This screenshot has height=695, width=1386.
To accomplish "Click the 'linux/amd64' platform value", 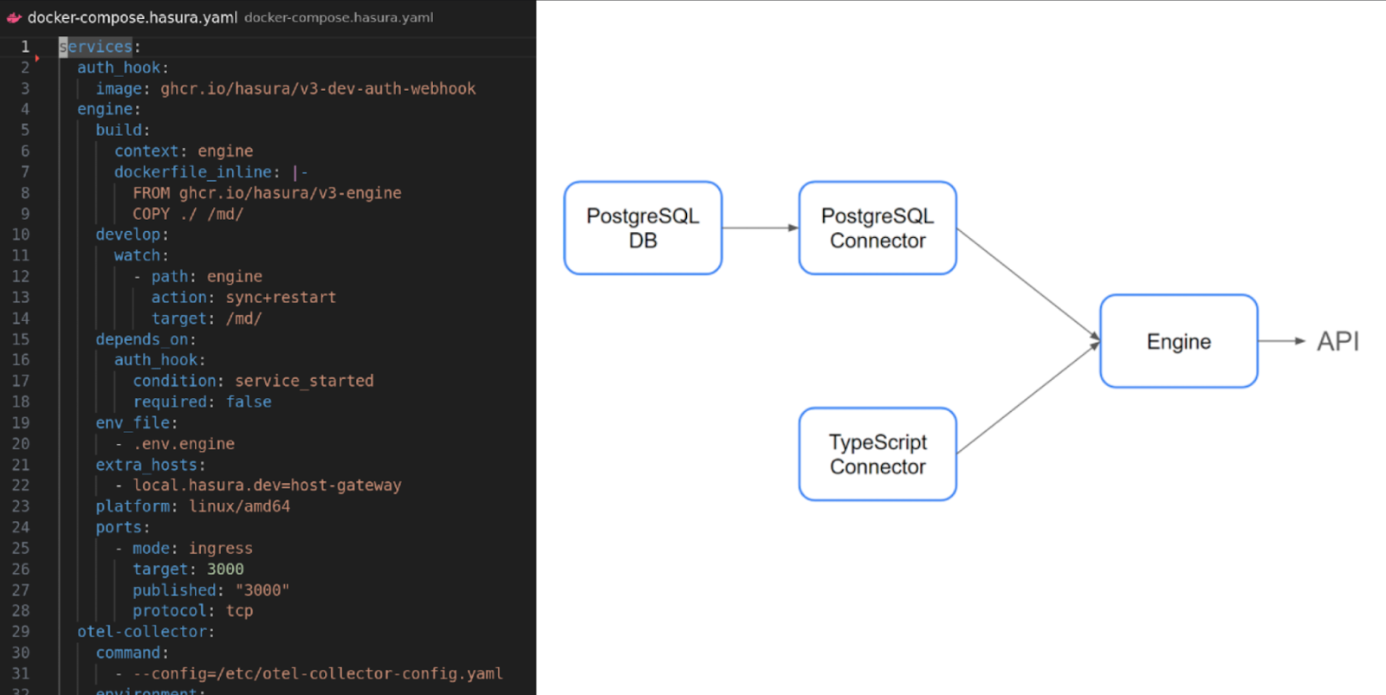I will (x=239, y=506).
